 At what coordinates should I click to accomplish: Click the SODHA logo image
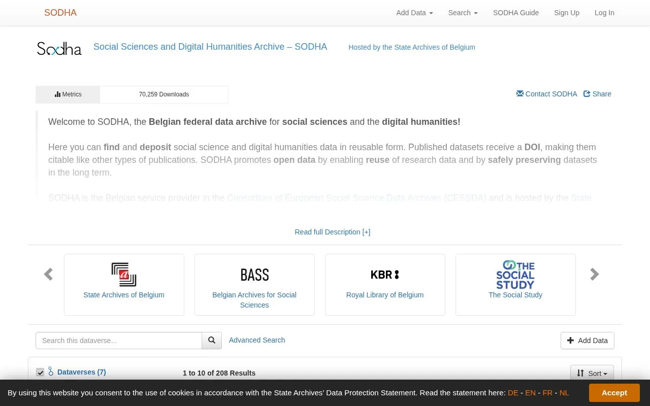tap(59, 48)
